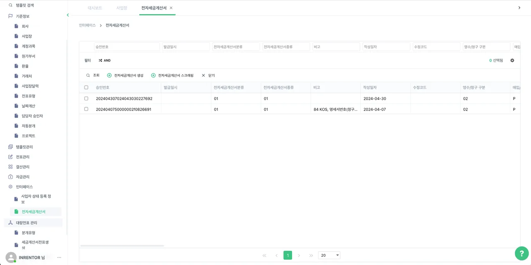Click the 작성일자 filter input field
This screenshot has height=265, width=531.
(x=386, y=47)
